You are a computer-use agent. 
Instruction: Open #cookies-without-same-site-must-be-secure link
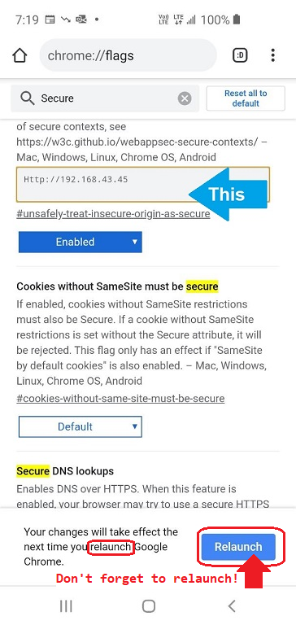[x=120, y=399]
